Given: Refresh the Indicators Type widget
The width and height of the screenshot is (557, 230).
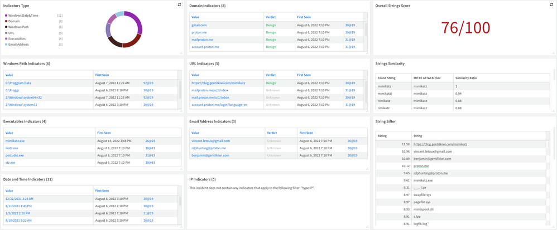Looking at the screenshot, I should tap(179, 5).
